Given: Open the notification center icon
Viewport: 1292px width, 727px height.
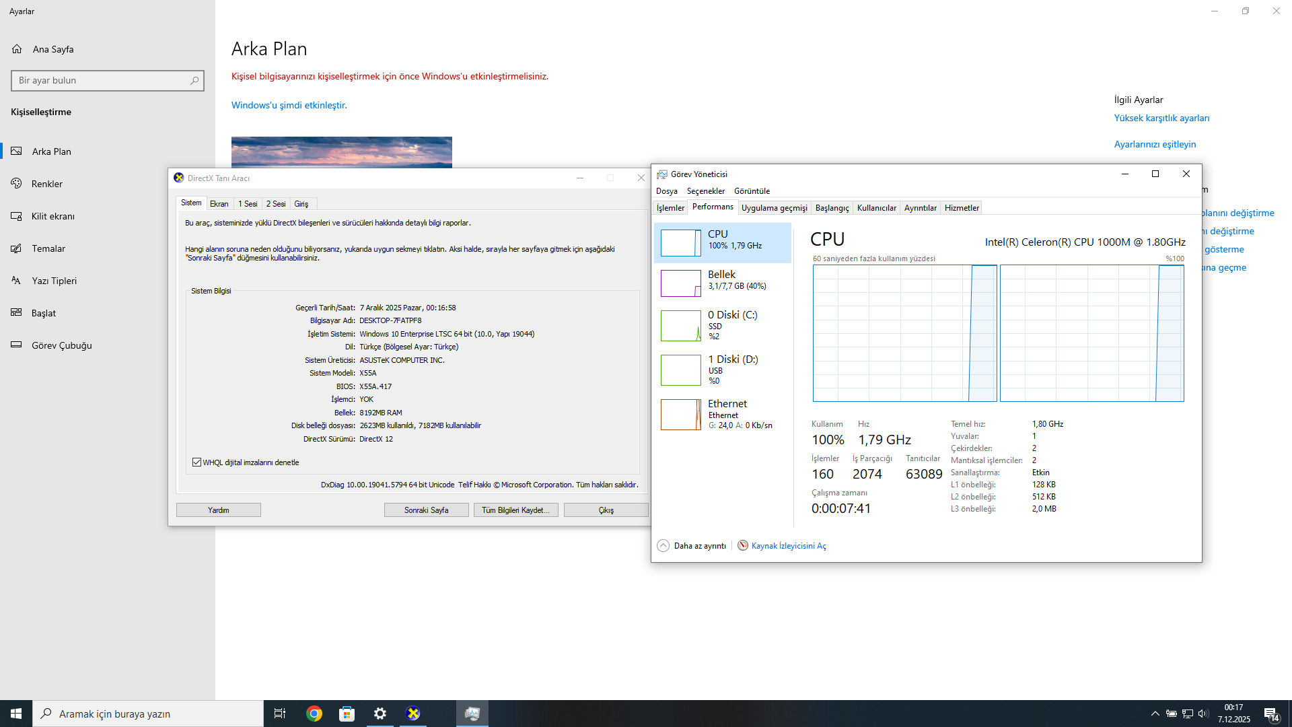Looking at the screenshot, I should pos(1271,714).
